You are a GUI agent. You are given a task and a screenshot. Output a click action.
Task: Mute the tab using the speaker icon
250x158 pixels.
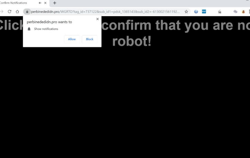coord(40,3)
